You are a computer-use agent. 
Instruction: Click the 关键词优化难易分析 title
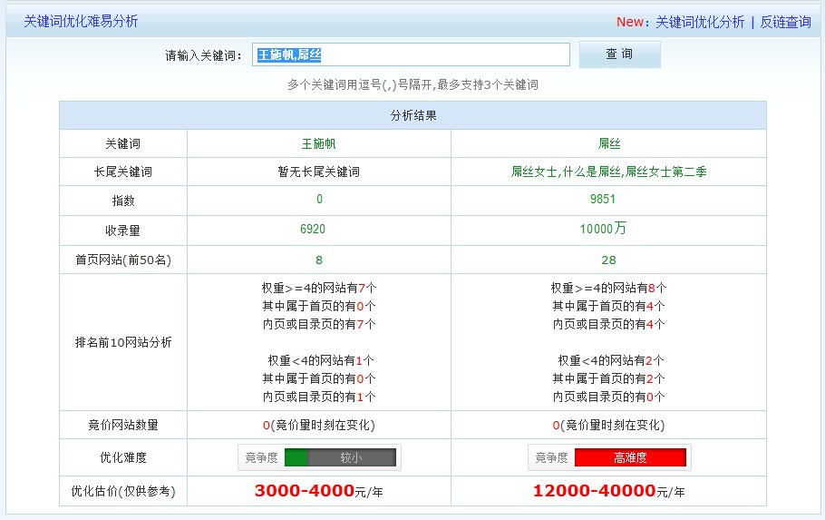81,21
